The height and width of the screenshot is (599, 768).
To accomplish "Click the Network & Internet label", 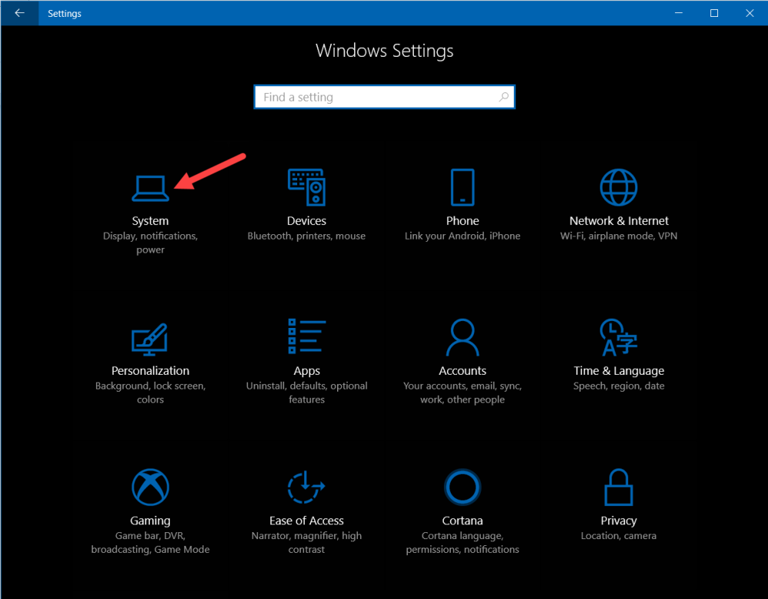I will tap(618, 221).
